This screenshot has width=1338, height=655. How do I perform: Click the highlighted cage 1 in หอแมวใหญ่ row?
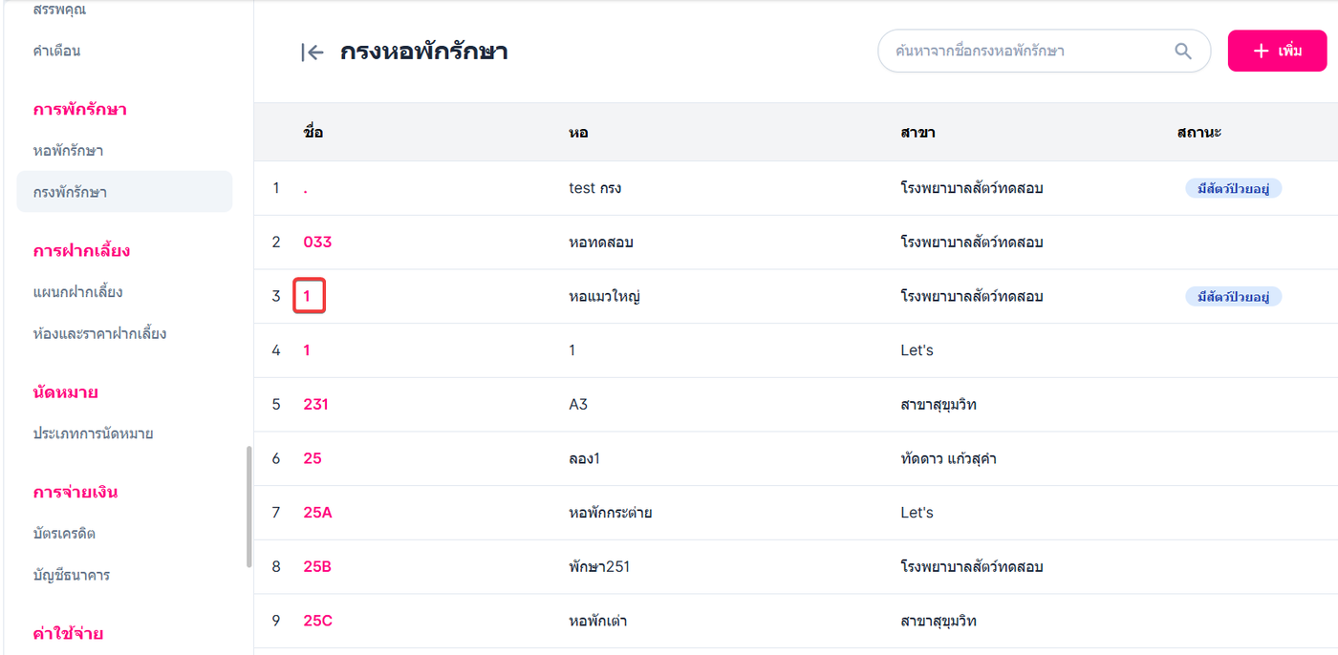(308, 296)
